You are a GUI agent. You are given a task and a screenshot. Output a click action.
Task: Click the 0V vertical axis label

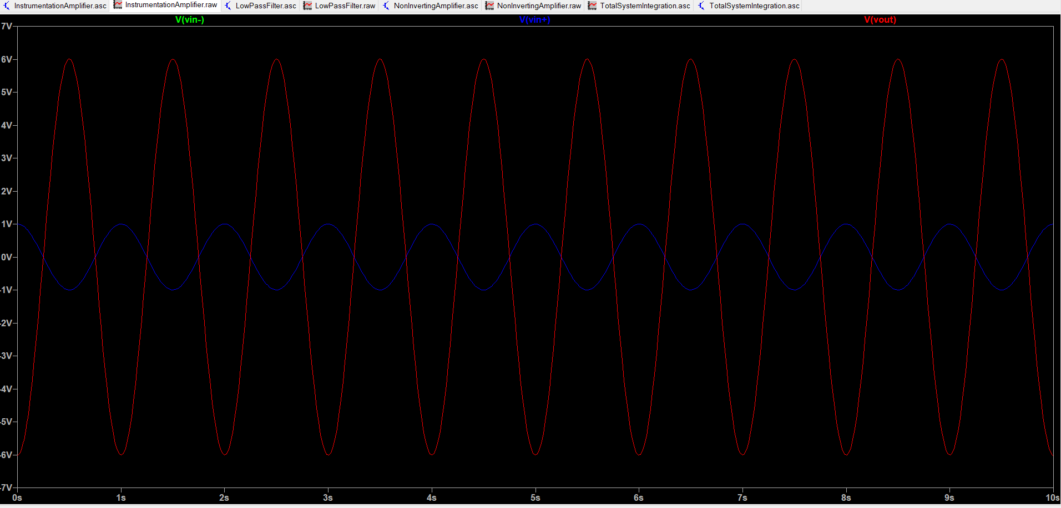coord(6,257)
